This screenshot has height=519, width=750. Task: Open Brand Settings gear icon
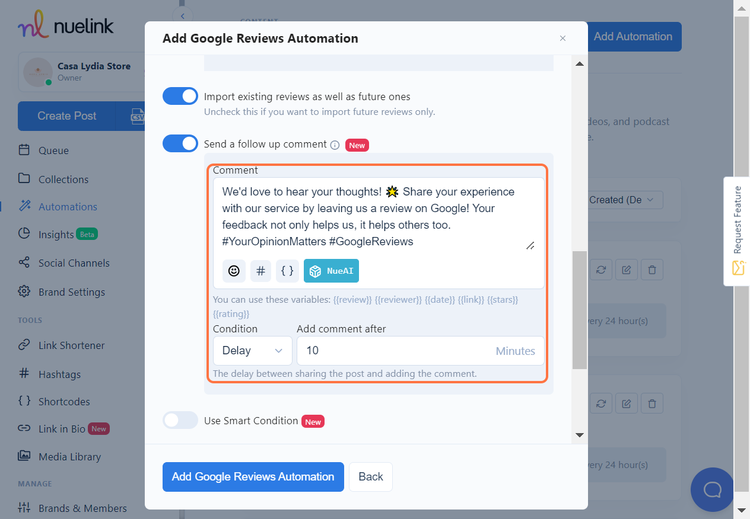pos(24,291)
